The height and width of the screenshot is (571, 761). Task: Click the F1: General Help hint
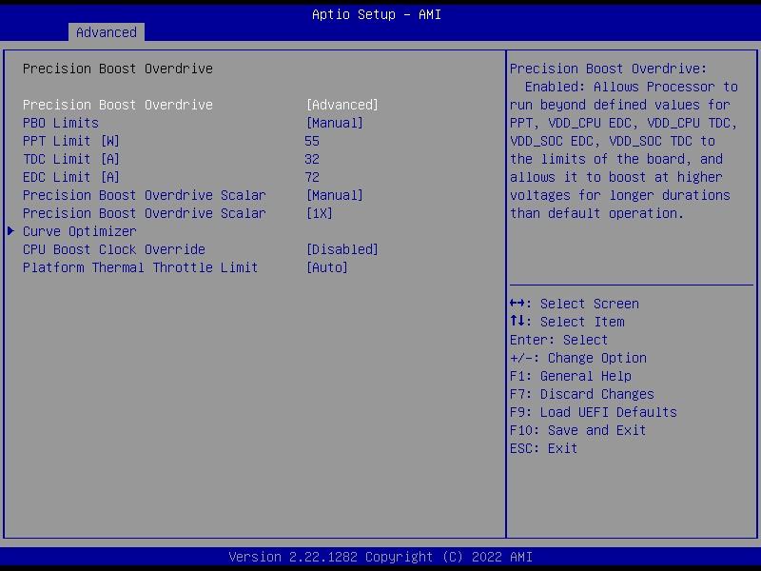[x=570, y=376]
